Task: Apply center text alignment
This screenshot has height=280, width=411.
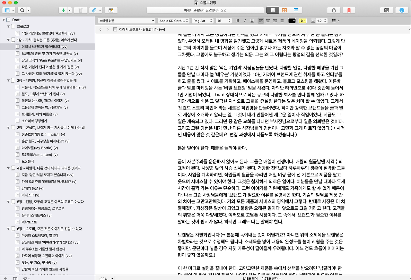Action: tap(268, 21)
